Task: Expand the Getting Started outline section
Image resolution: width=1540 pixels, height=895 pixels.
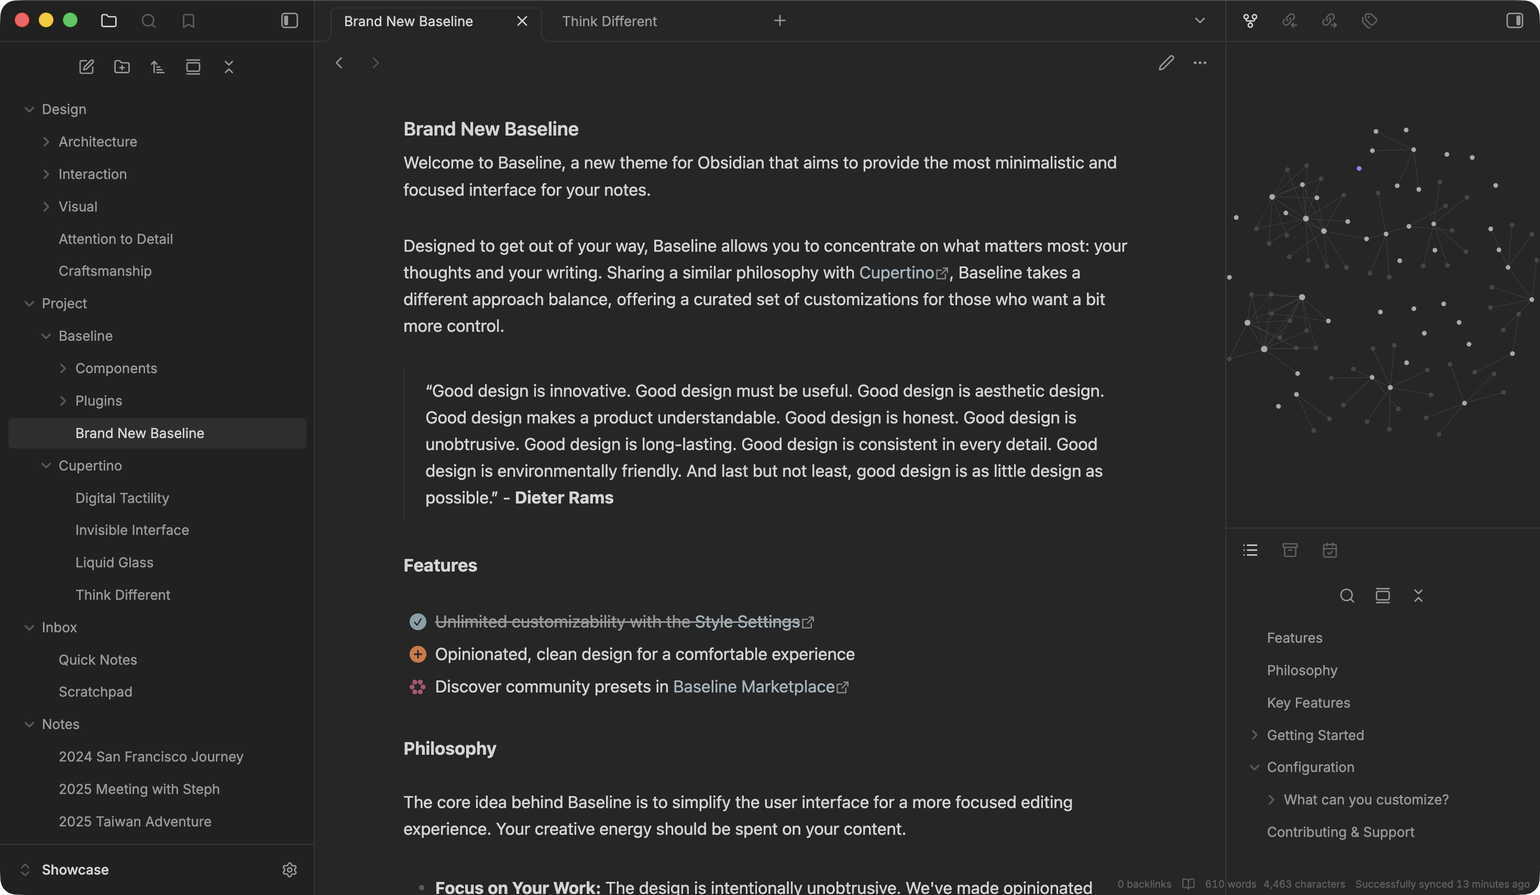Action: click(1255, 735)
